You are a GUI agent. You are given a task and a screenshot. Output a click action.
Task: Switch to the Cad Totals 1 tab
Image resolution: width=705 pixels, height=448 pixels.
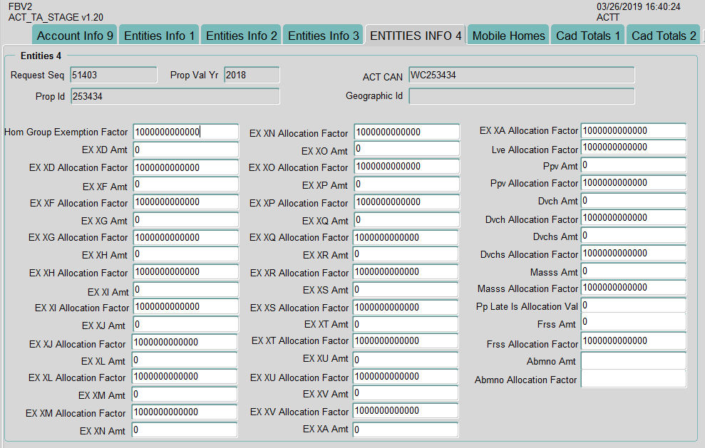[x=588, y=36]
